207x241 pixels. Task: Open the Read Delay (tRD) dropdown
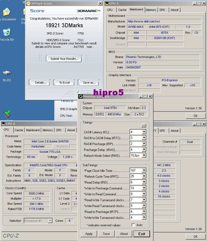tap(144, 182)
